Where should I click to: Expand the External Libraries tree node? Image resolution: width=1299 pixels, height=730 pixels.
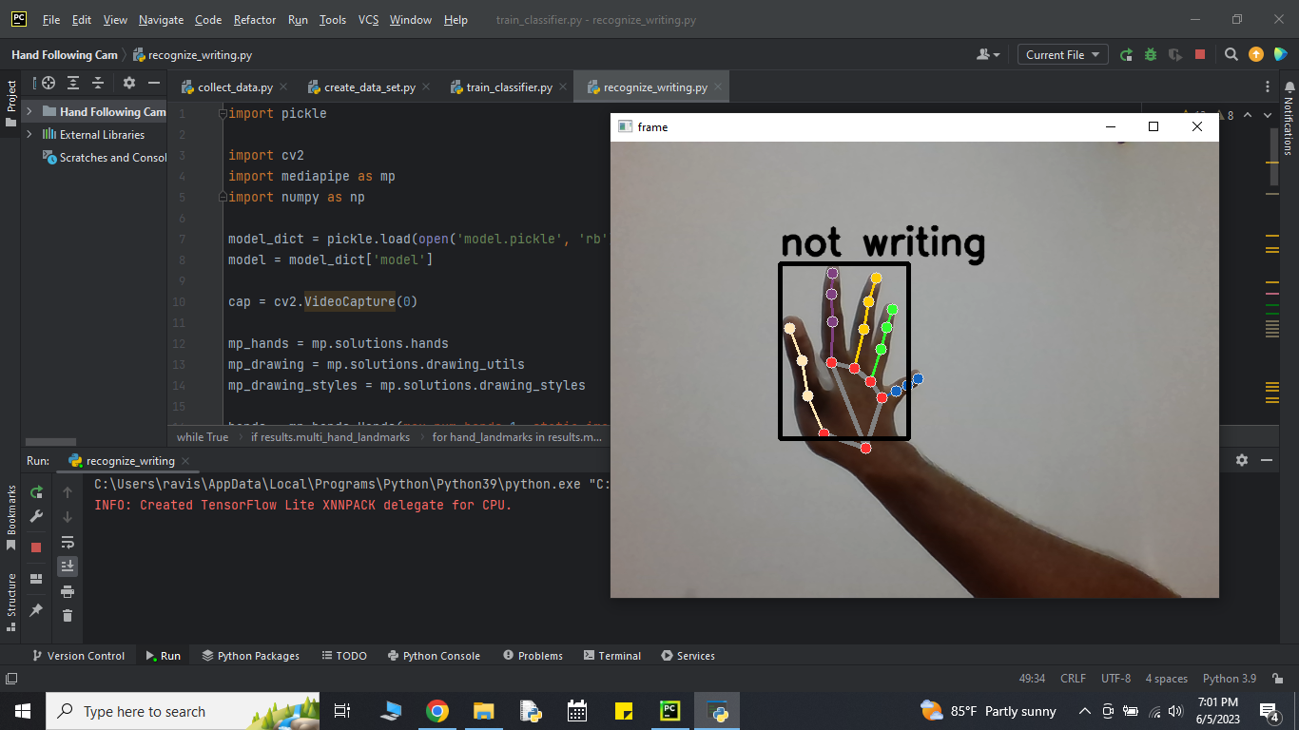coord(29,134)
